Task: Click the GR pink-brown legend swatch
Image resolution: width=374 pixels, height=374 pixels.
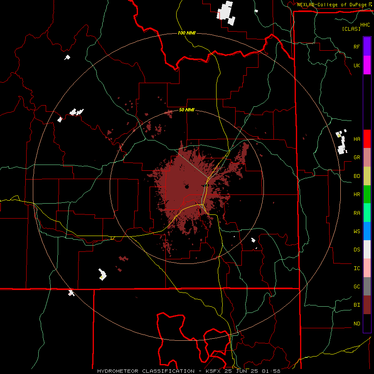Action: click(367, 157)
